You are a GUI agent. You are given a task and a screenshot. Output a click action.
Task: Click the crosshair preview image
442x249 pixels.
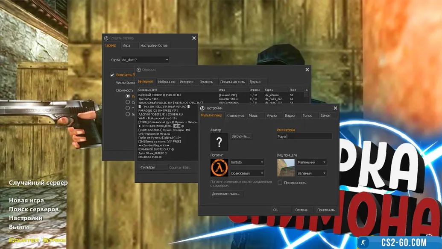286,168
